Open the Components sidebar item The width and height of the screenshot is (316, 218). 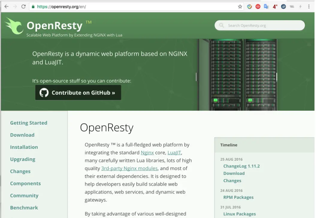25,184
